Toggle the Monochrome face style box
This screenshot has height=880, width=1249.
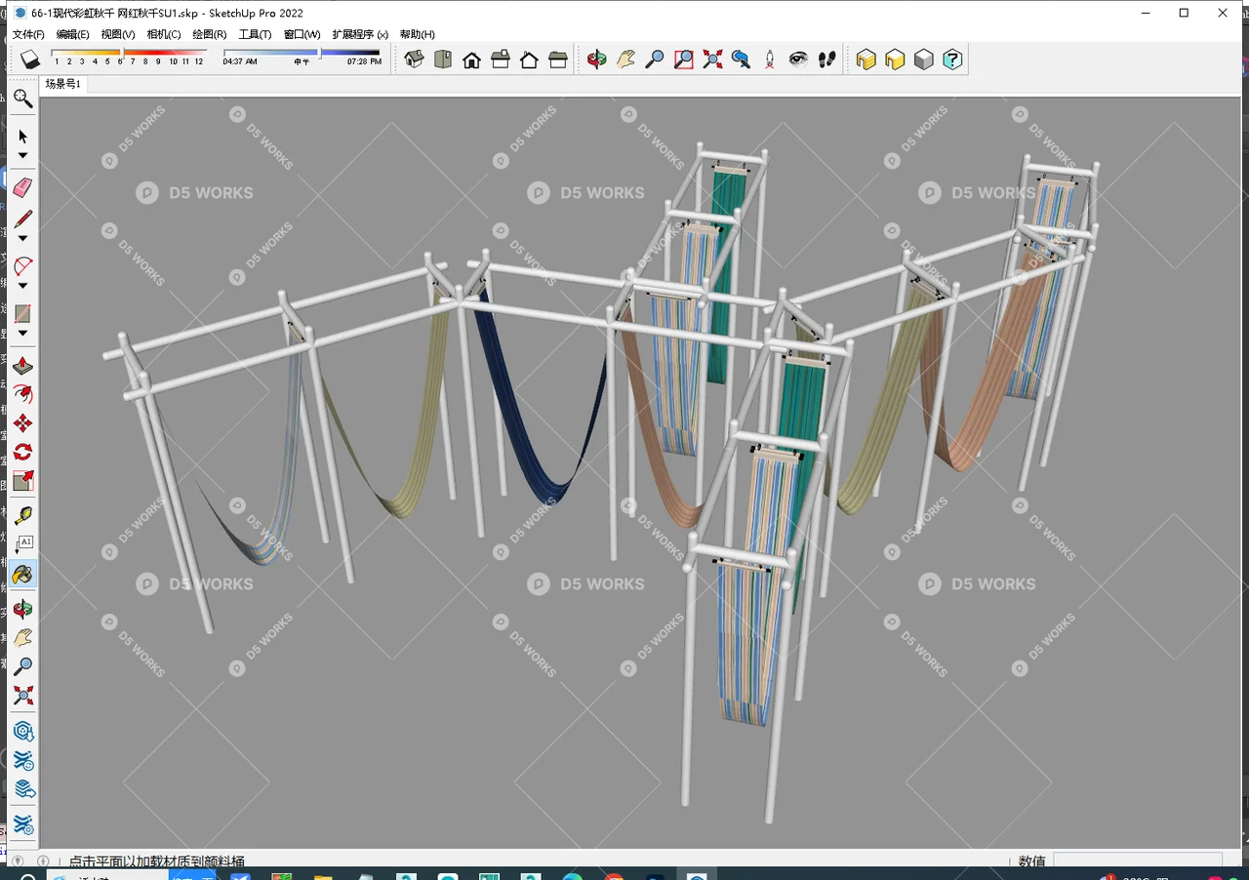pyautogui.click(x=923, y=60)
